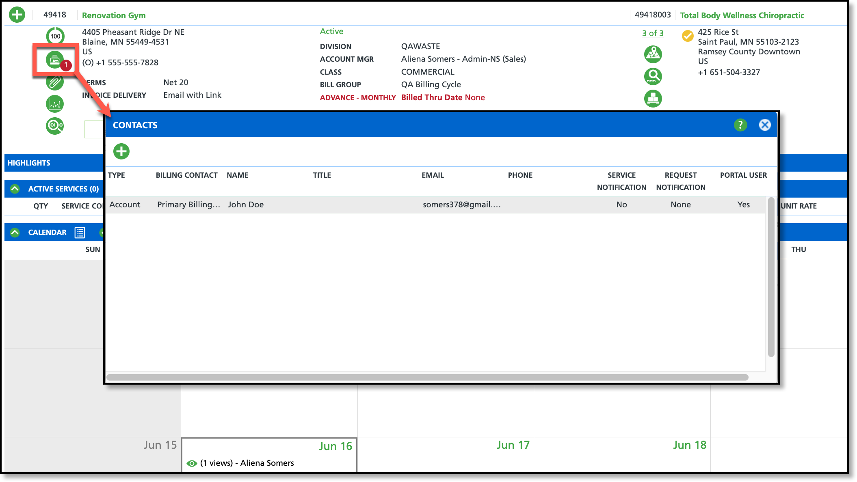Add a new contact with plus icon
857x482 pixels.
coord(121,151)
